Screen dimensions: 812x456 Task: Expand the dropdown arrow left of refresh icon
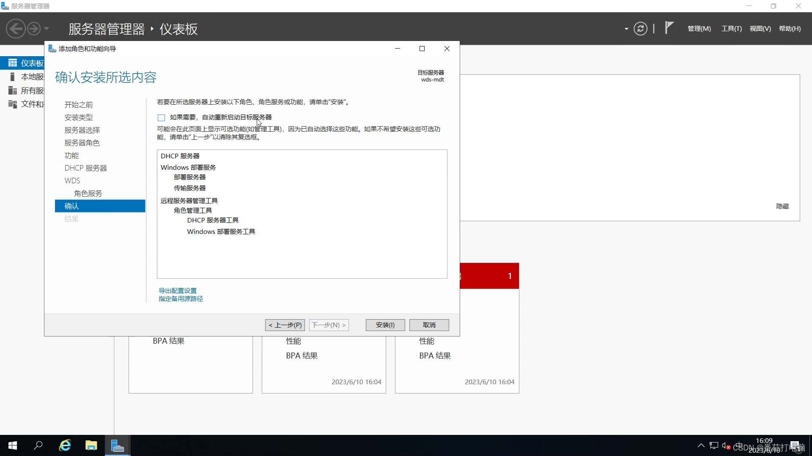click(626, 29)
